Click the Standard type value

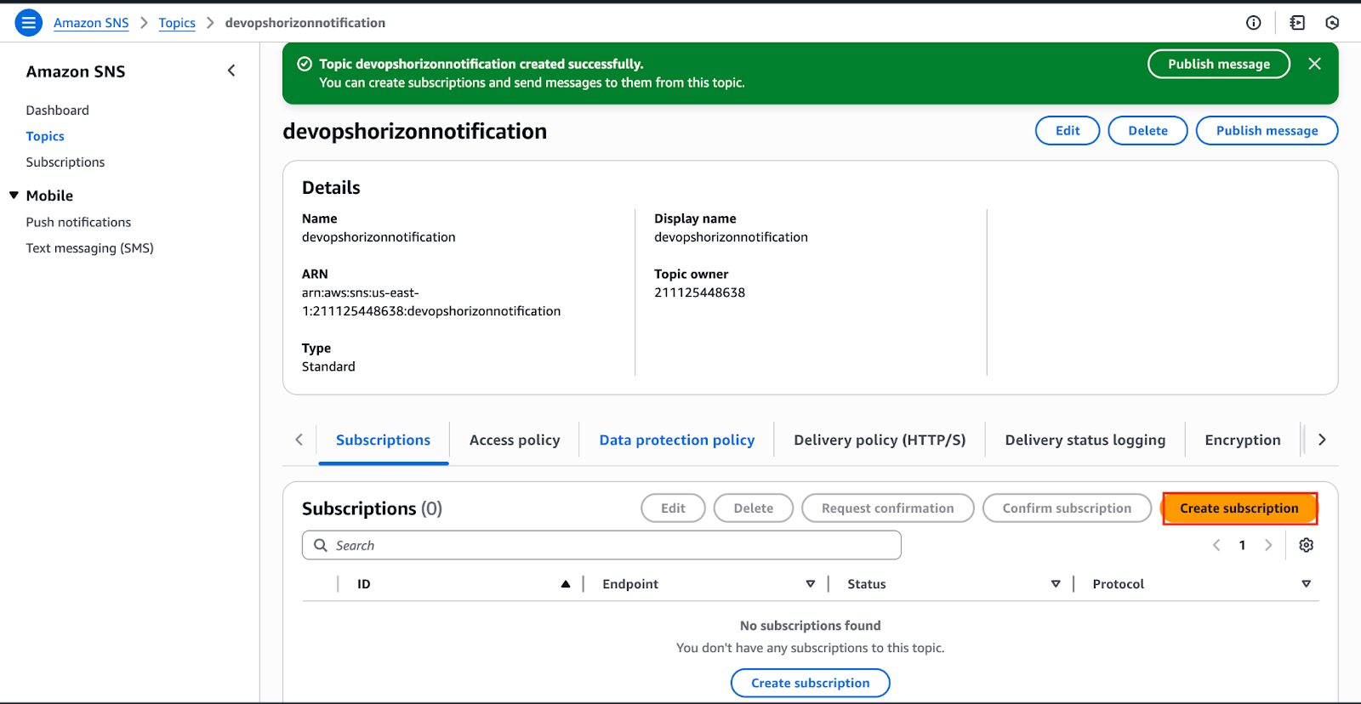coord(328,366)
